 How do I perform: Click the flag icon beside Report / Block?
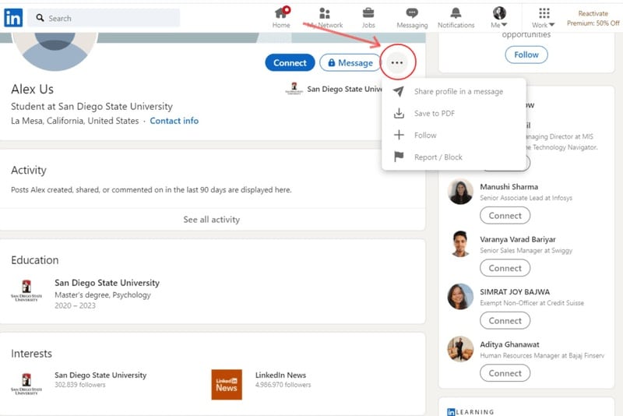point(399,157)
